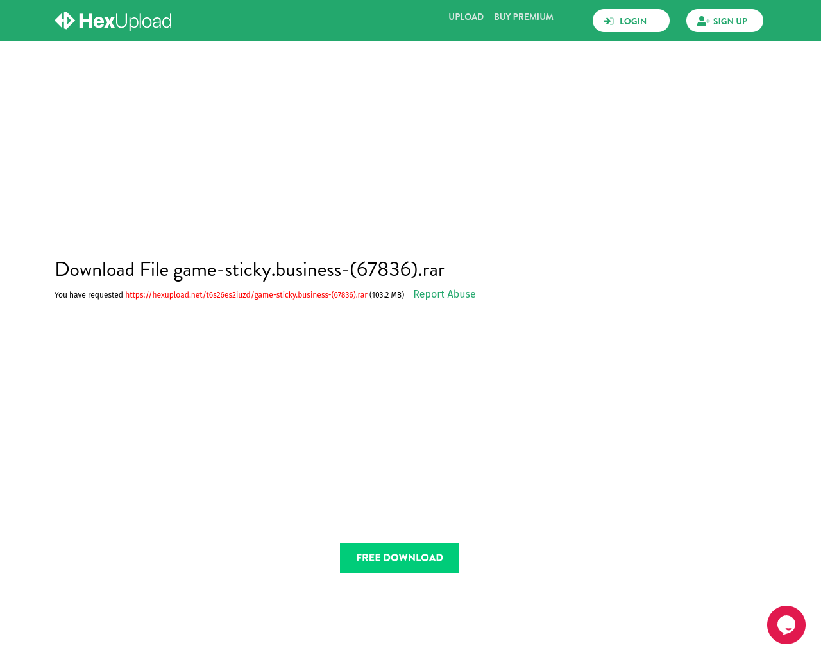The image size is (821, 657).
Task: Open the chat bubble widget
Action: coord(786,625)
